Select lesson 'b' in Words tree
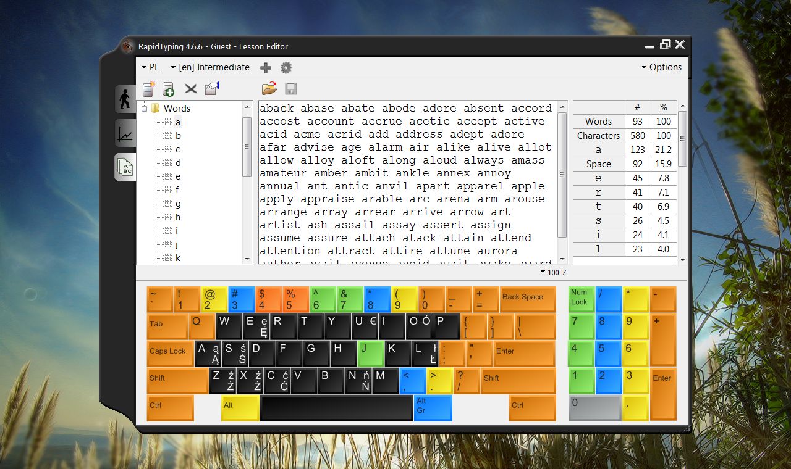 (178, 136)
